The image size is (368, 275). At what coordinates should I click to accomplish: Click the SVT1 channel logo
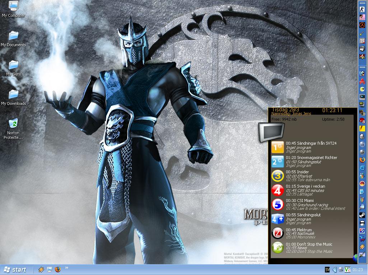click(278, 147)
